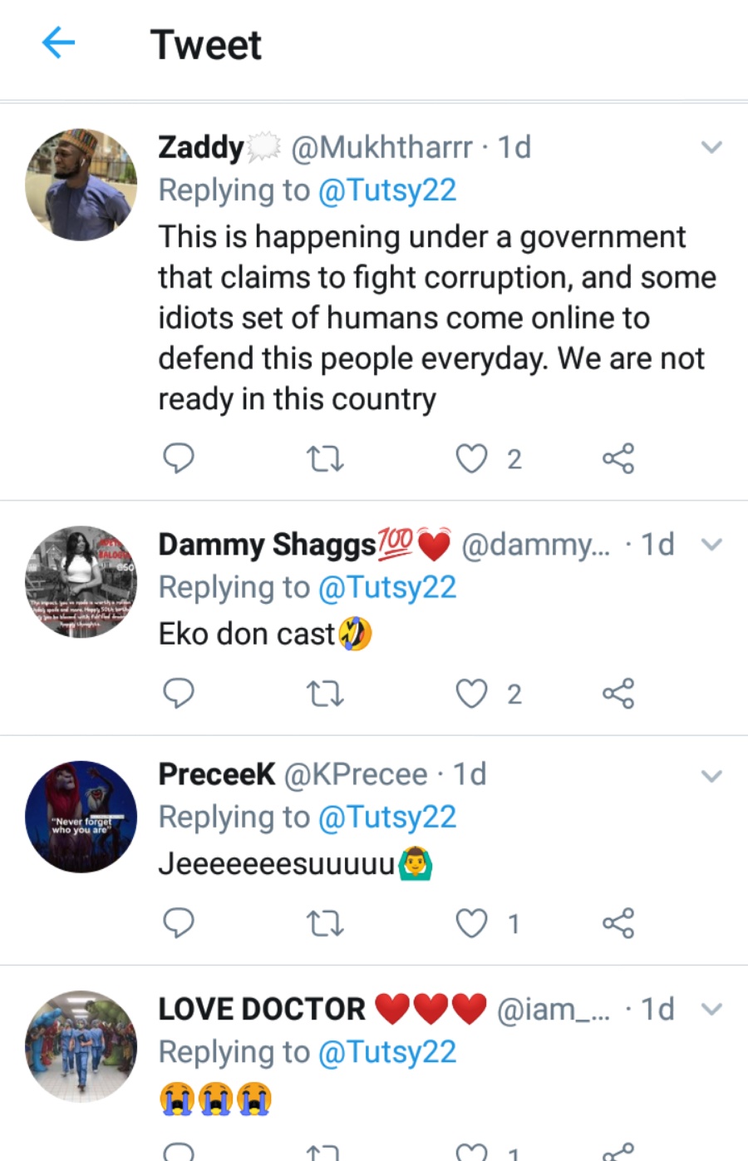Share Zaddy's tweet
The width and height of the screenshot is (748, 1161).
[618, 458]
